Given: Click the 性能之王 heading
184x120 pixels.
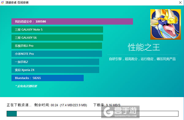Looking at the screenshot, I should click(x=144, y=47).
